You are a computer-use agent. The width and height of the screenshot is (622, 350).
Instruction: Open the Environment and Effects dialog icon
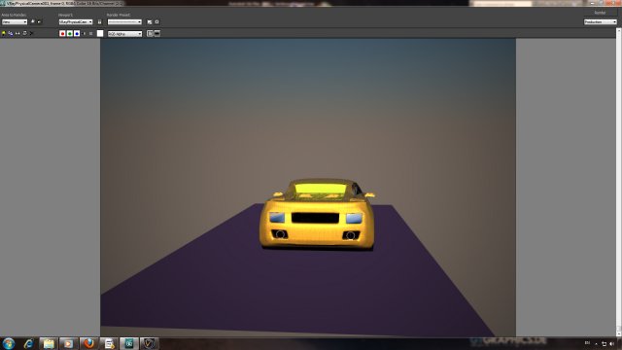(156, 21)
